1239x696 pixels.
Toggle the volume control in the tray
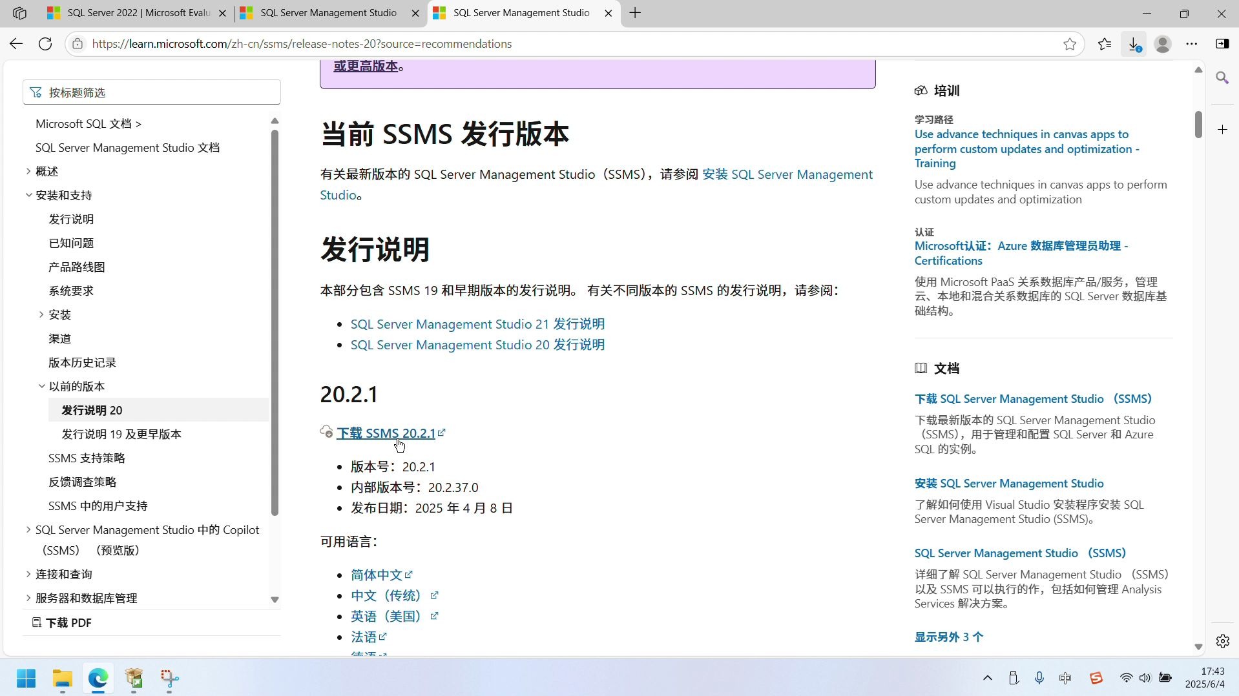pos(1145,678)
